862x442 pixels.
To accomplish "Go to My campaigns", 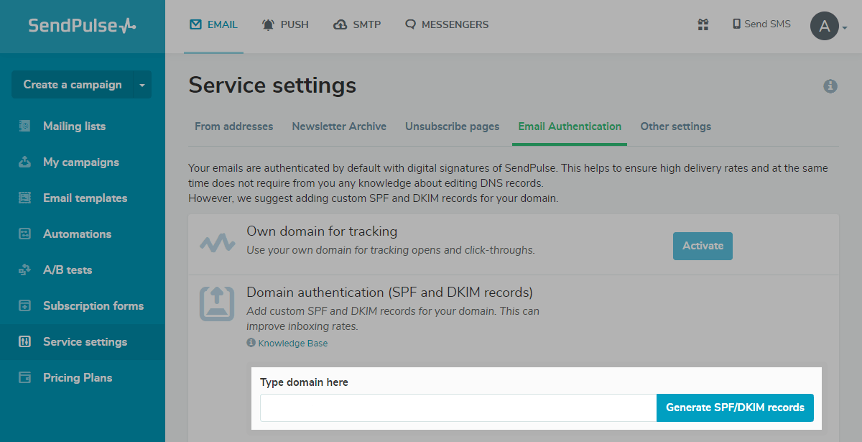I will click(81, 162).
